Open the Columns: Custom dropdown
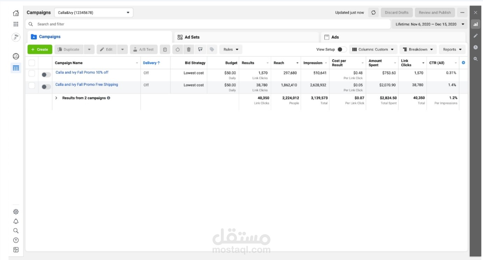The image size is (483, 260). click(373, 50)
